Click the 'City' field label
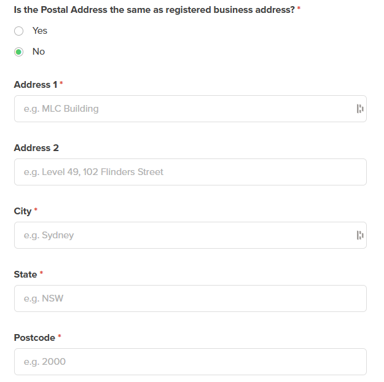 tap(23, 211)
